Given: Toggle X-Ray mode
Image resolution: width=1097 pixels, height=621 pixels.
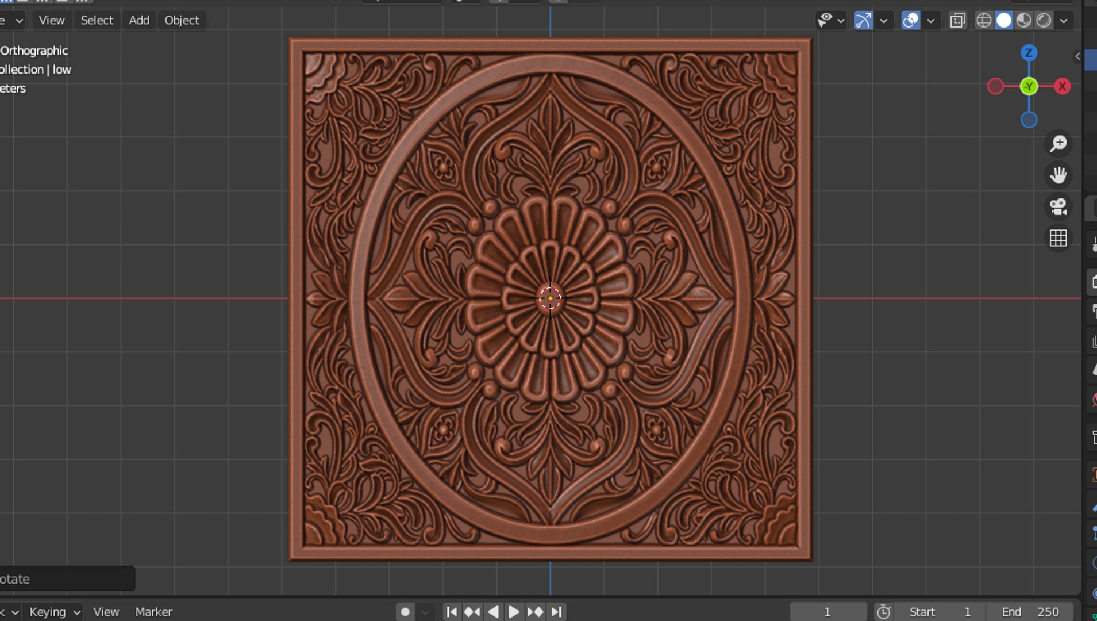Looking at the screenshot, I should (957, 21).
